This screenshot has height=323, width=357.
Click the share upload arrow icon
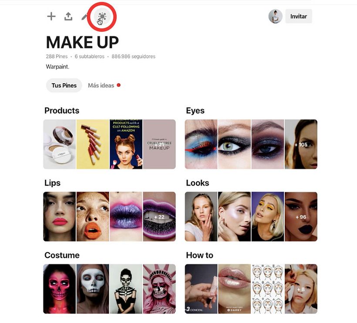(68, 17)
